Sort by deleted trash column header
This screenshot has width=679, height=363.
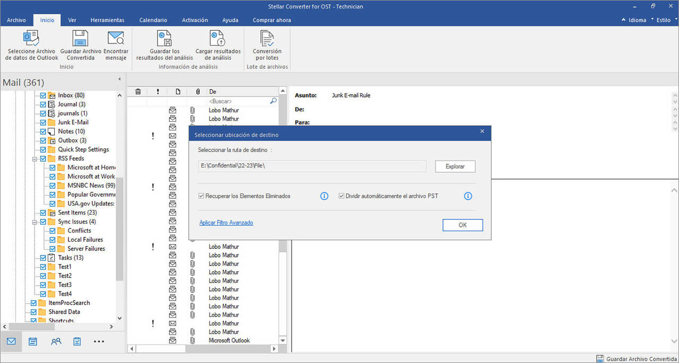tap(138, 92)
